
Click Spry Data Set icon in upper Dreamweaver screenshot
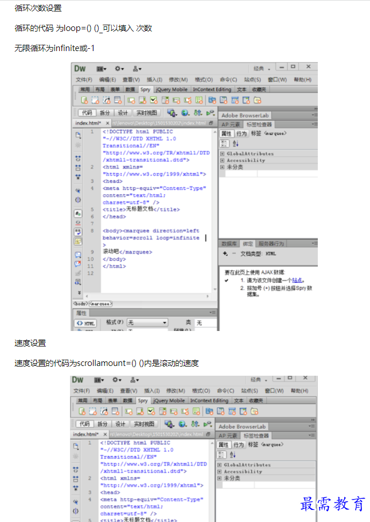click(84, 100)
